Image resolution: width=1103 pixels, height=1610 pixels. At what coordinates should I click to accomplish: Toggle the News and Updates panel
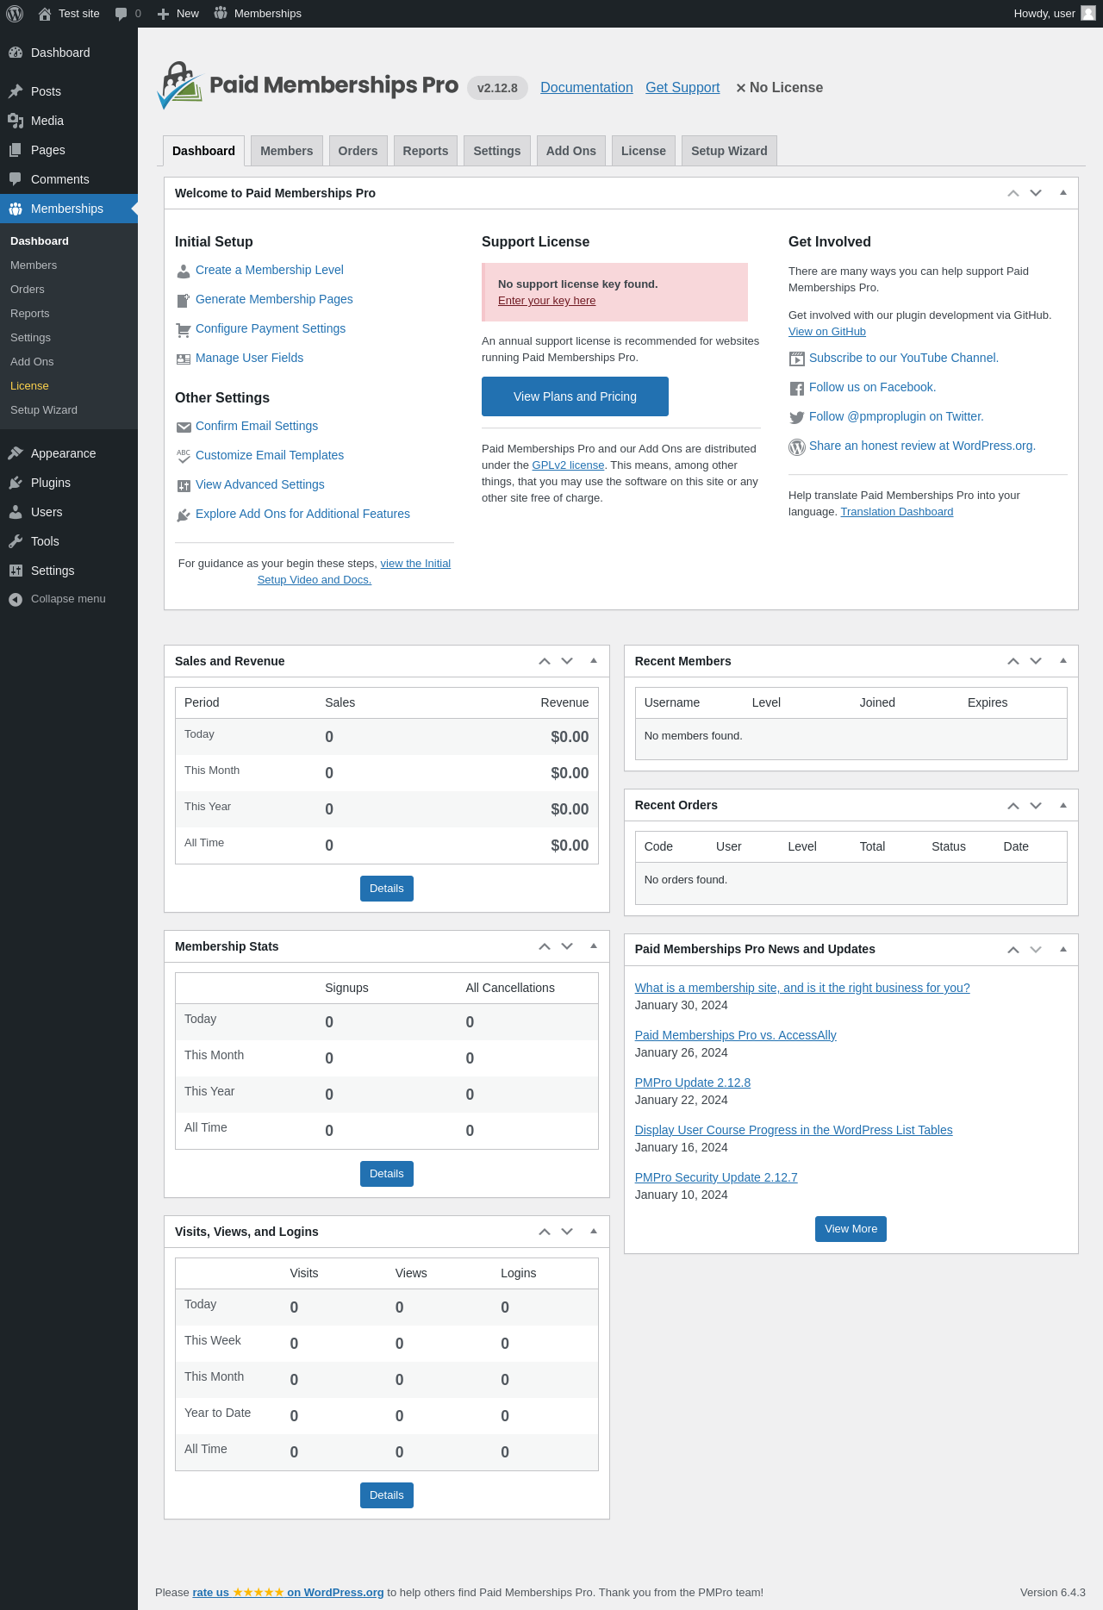tap(1063, 949)
